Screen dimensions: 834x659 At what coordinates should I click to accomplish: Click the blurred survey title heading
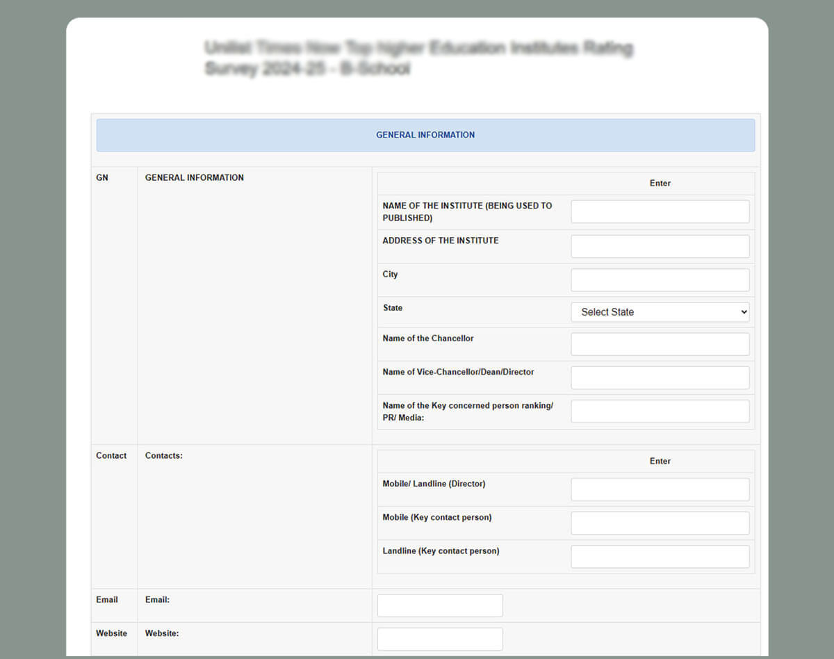coord(418,58)
